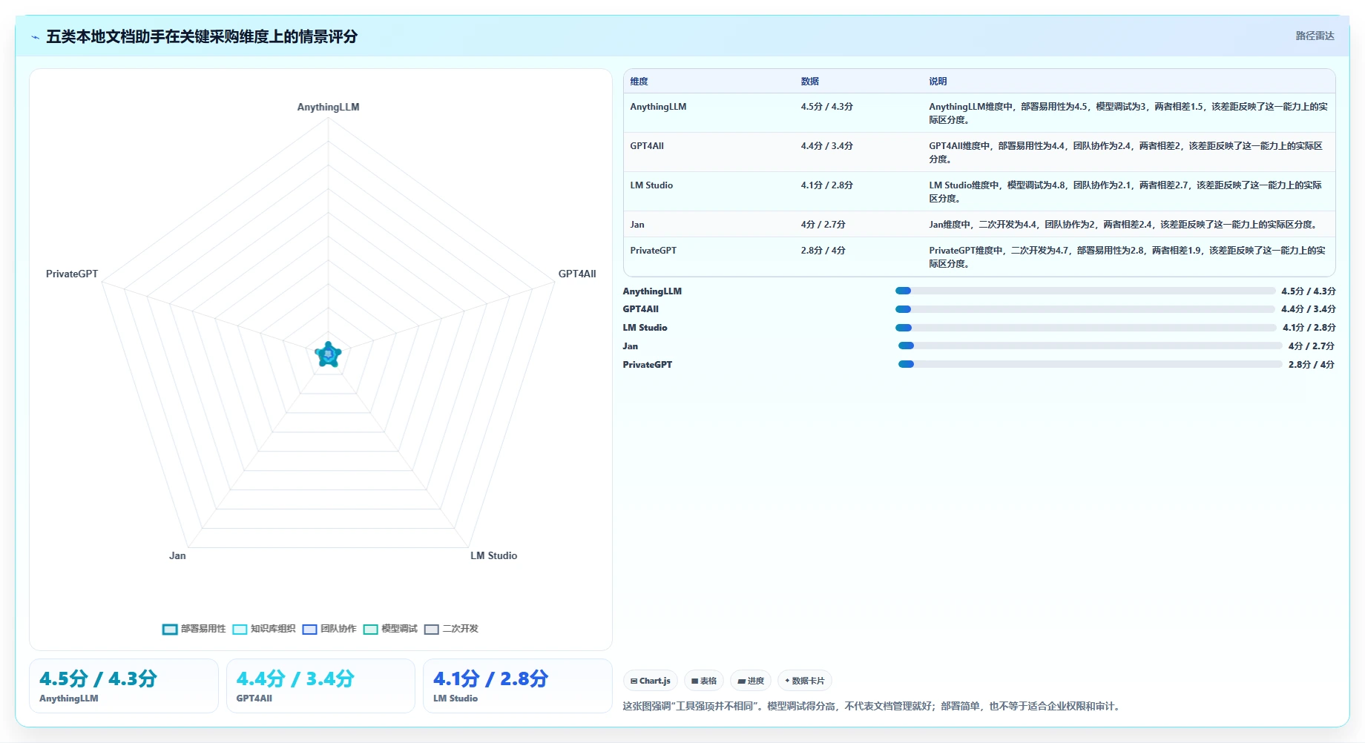The height and width of the screenshot is (743, 1365).
Task: Toggle the 团队协作 legend entry
Action: click(x=329, y=629)
